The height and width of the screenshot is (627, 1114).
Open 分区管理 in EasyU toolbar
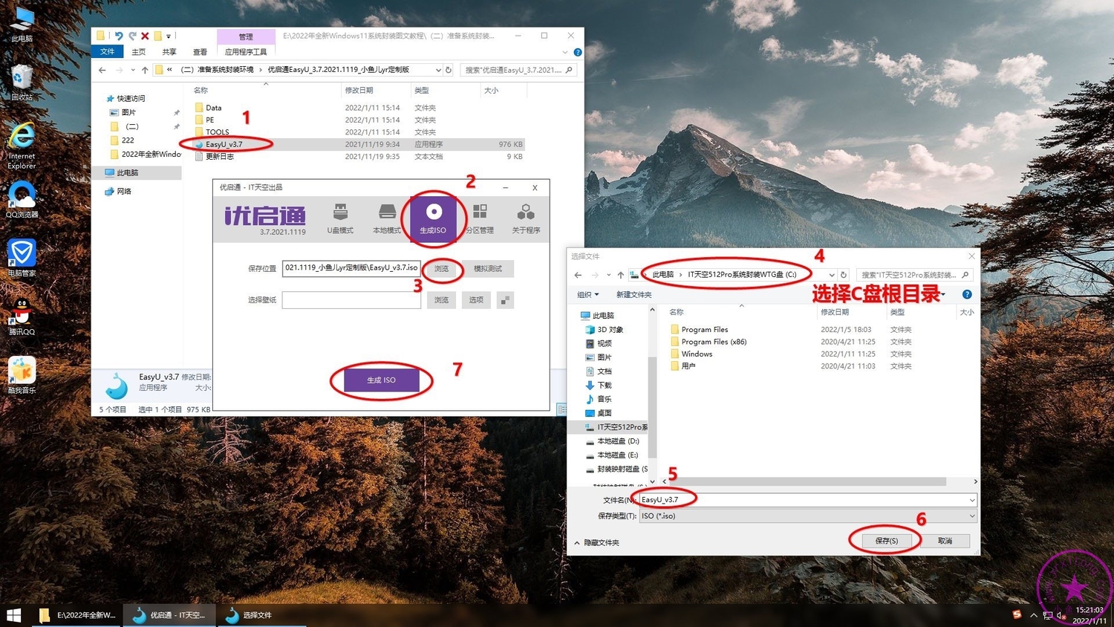tap(480, 218)
